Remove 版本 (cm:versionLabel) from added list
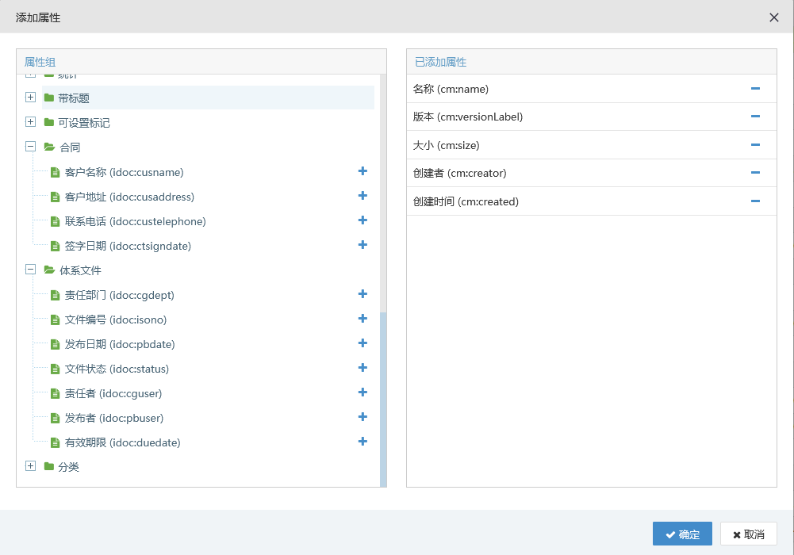794x555 pixels. coord(755,117)
